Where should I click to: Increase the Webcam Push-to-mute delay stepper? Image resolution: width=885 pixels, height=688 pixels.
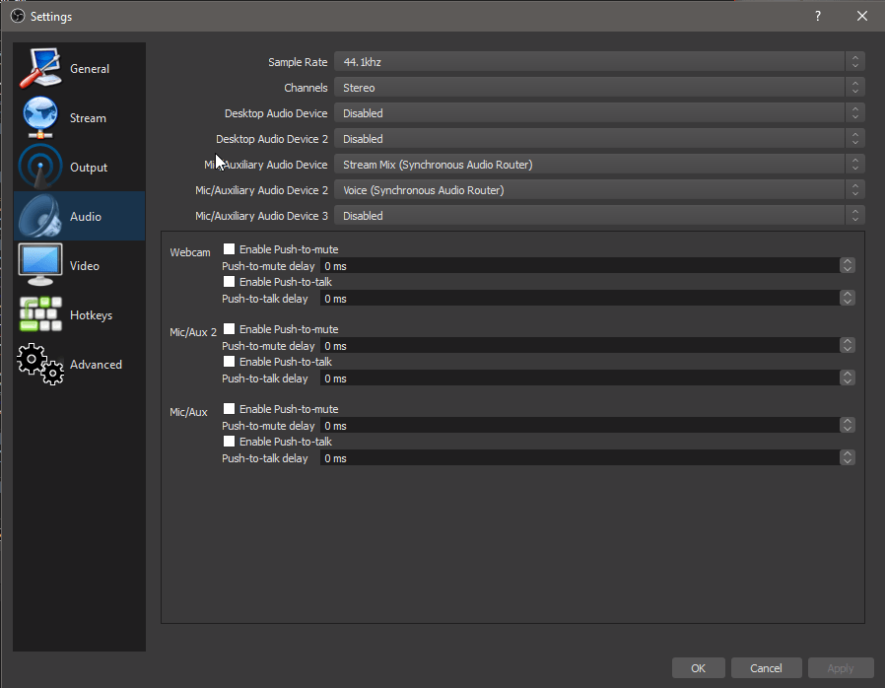(x=847, y=261)
